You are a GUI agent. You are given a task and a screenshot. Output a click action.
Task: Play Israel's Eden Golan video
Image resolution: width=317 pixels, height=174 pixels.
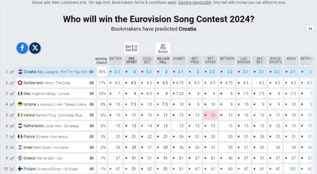92,147
